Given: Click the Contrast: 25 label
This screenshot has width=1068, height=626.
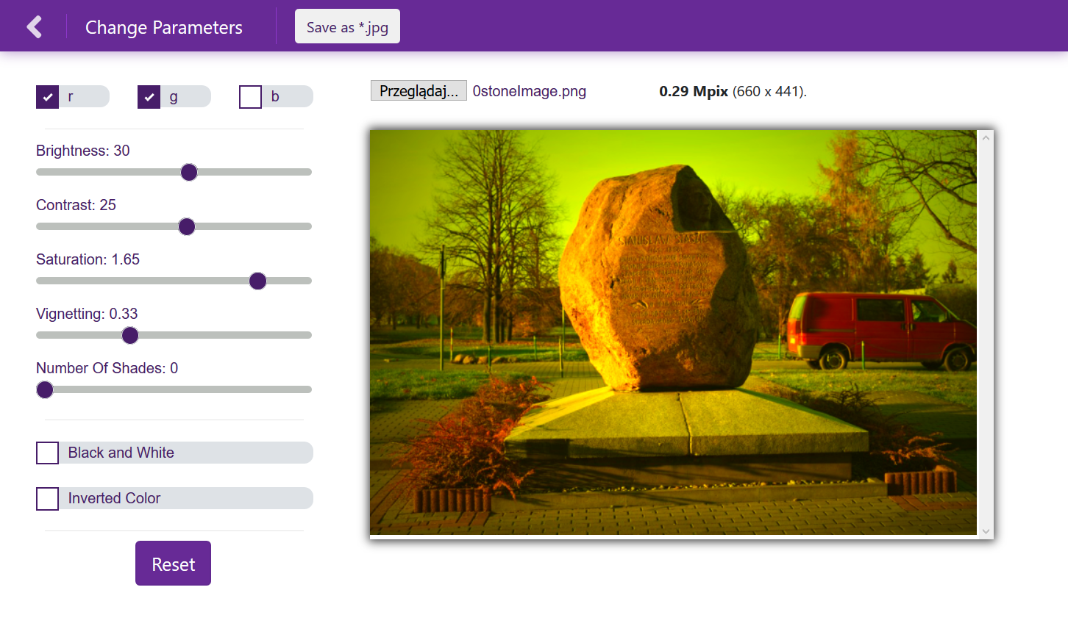Looking at the screenshot, I should (76, 205).
